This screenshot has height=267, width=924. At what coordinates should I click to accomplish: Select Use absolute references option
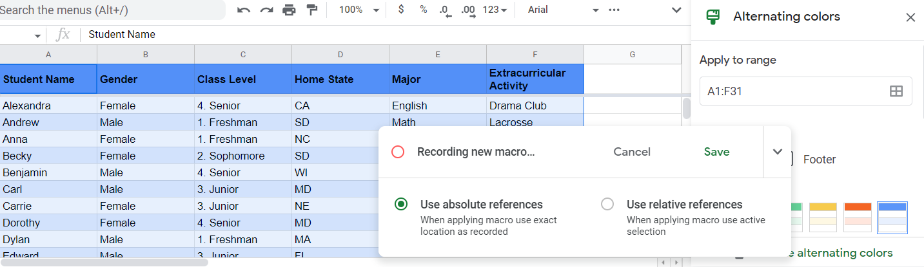point(401,204)
